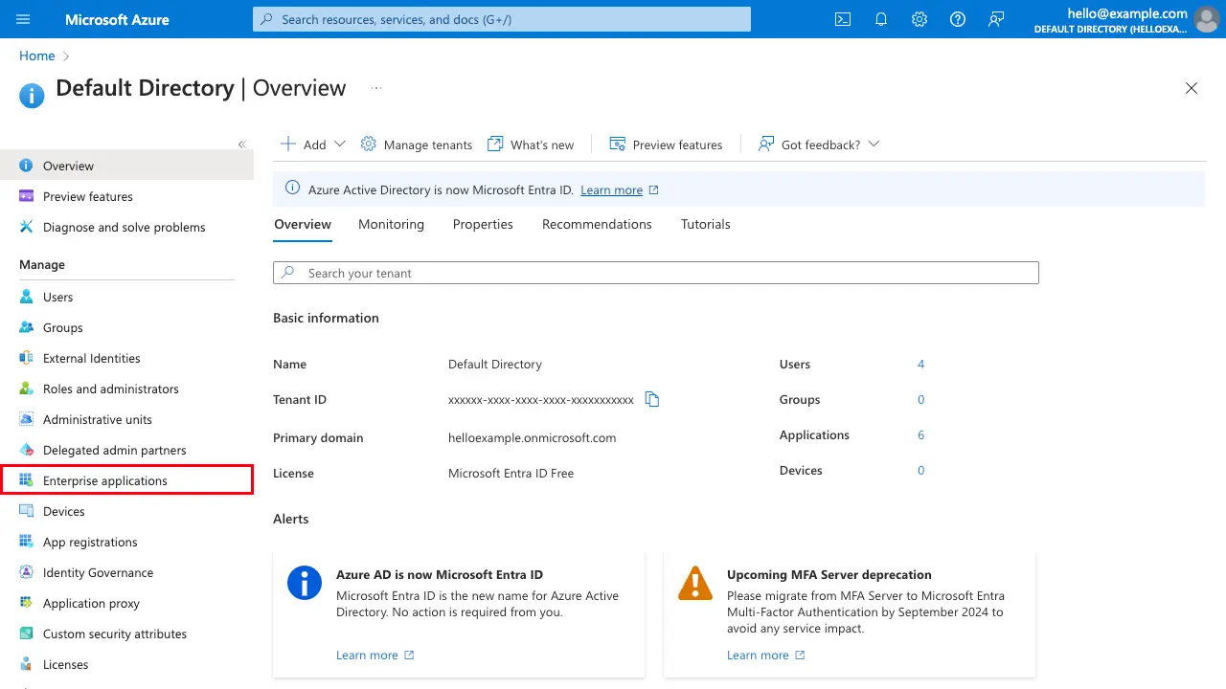Click the Roles and administrators icon
This screenshot has height=689, width=1226.
click(x=26, y=389)
